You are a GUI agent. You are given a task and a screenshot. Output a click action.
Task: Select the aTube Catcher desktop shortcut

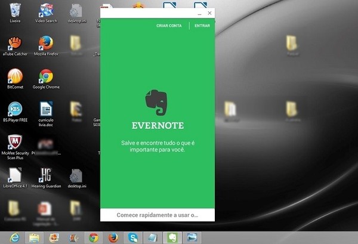click(15, 46)
